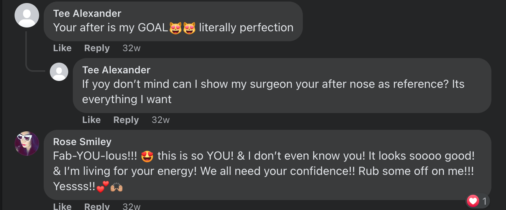Click the heart reaction icon on Rose Smiley's comment
506x210 pixels.
coord(473,201)
